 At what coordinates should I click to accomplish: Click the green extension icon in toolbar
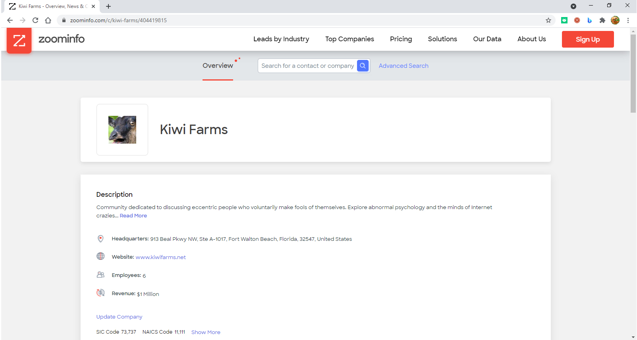click(x=564, y=20)
